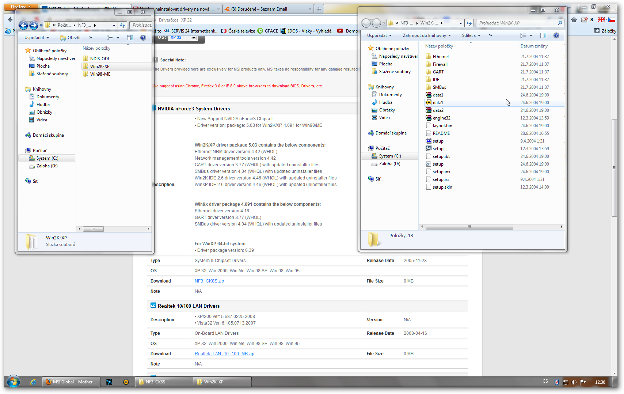Click the horizontal scrollbar in NF3_CK8S window

click(x=93, y=229)
